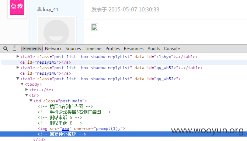The image size is (247, 141).
Task: Click the pink 点我 badge
Action: (17, 7)
